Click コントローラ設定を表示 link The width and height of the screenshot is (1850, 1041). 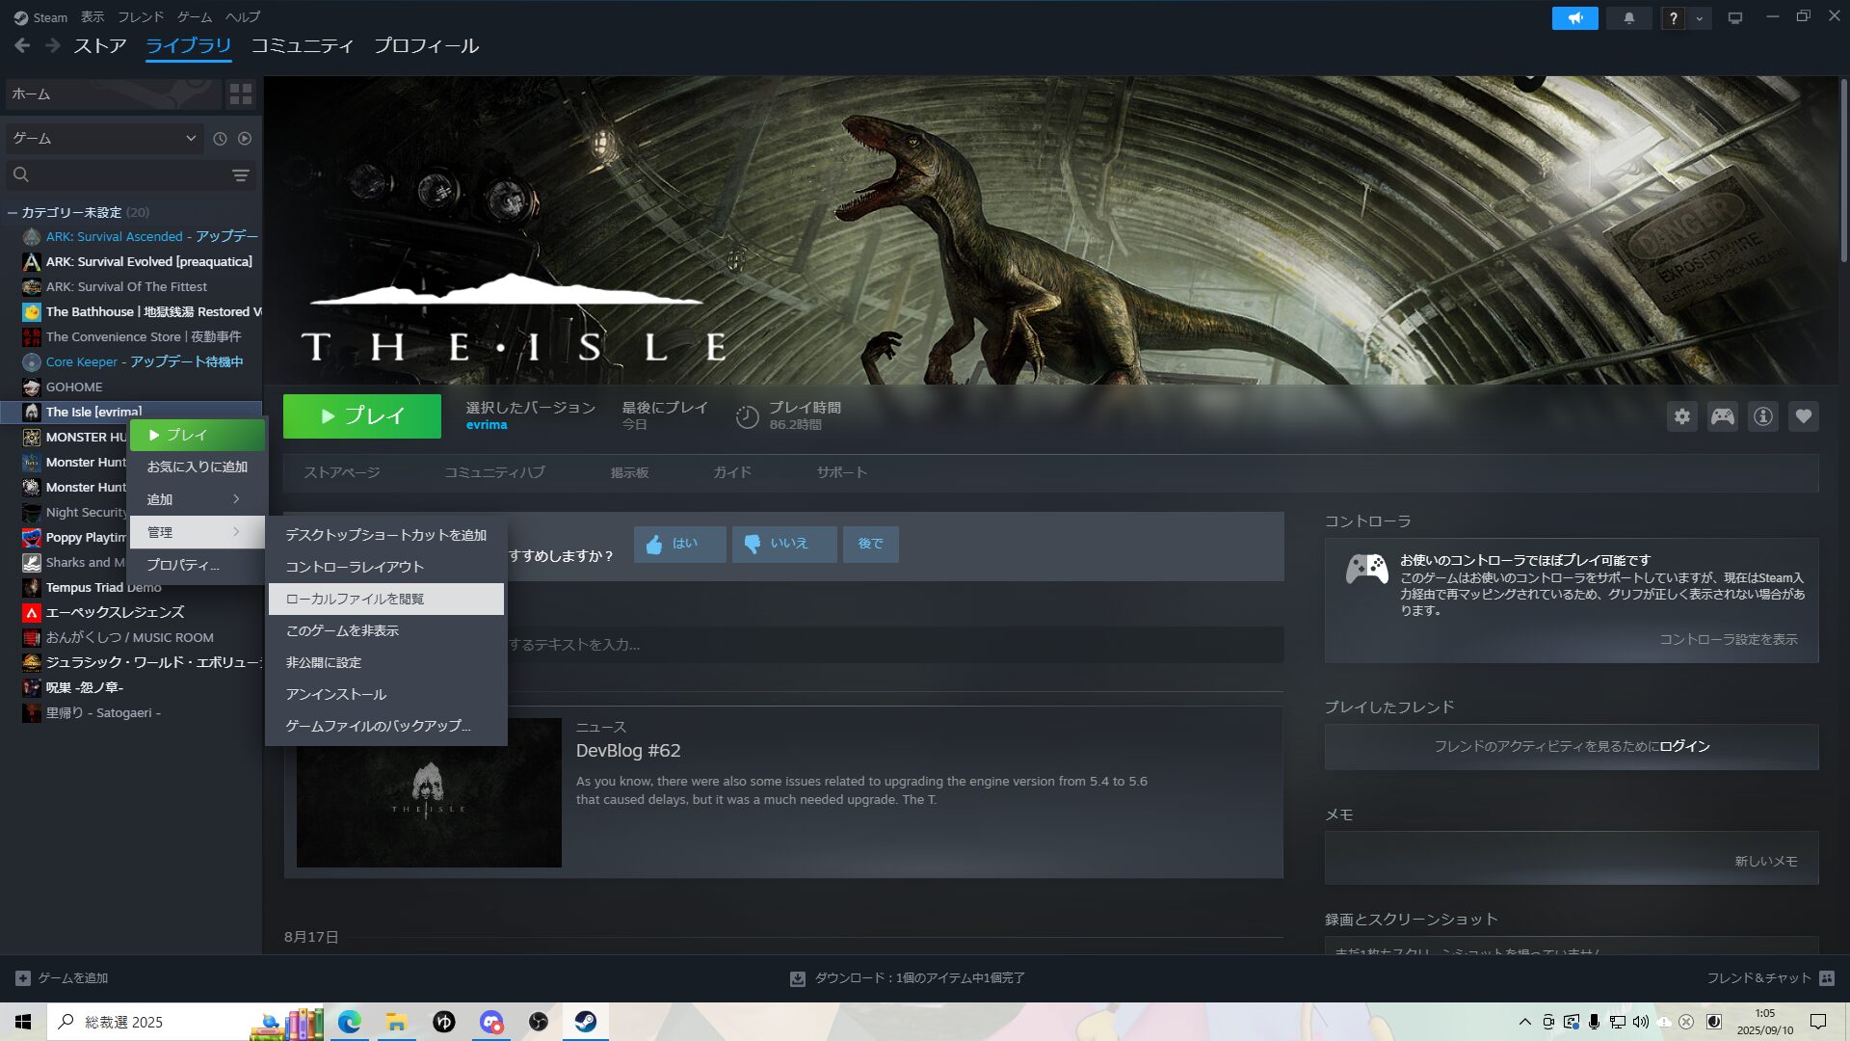[x=1728, y=639]
